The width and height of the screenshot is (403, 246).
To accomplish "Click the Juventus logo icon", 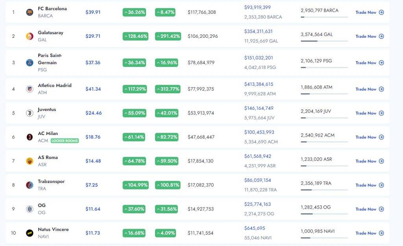I will (x=30, y=113).
